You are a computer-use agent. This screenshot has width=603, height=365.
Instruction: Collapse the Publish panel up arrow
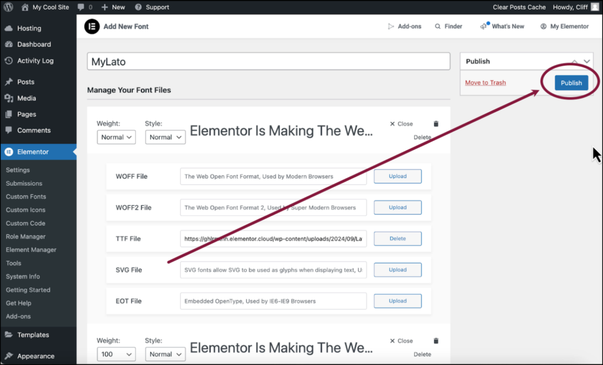click(574, 61)
